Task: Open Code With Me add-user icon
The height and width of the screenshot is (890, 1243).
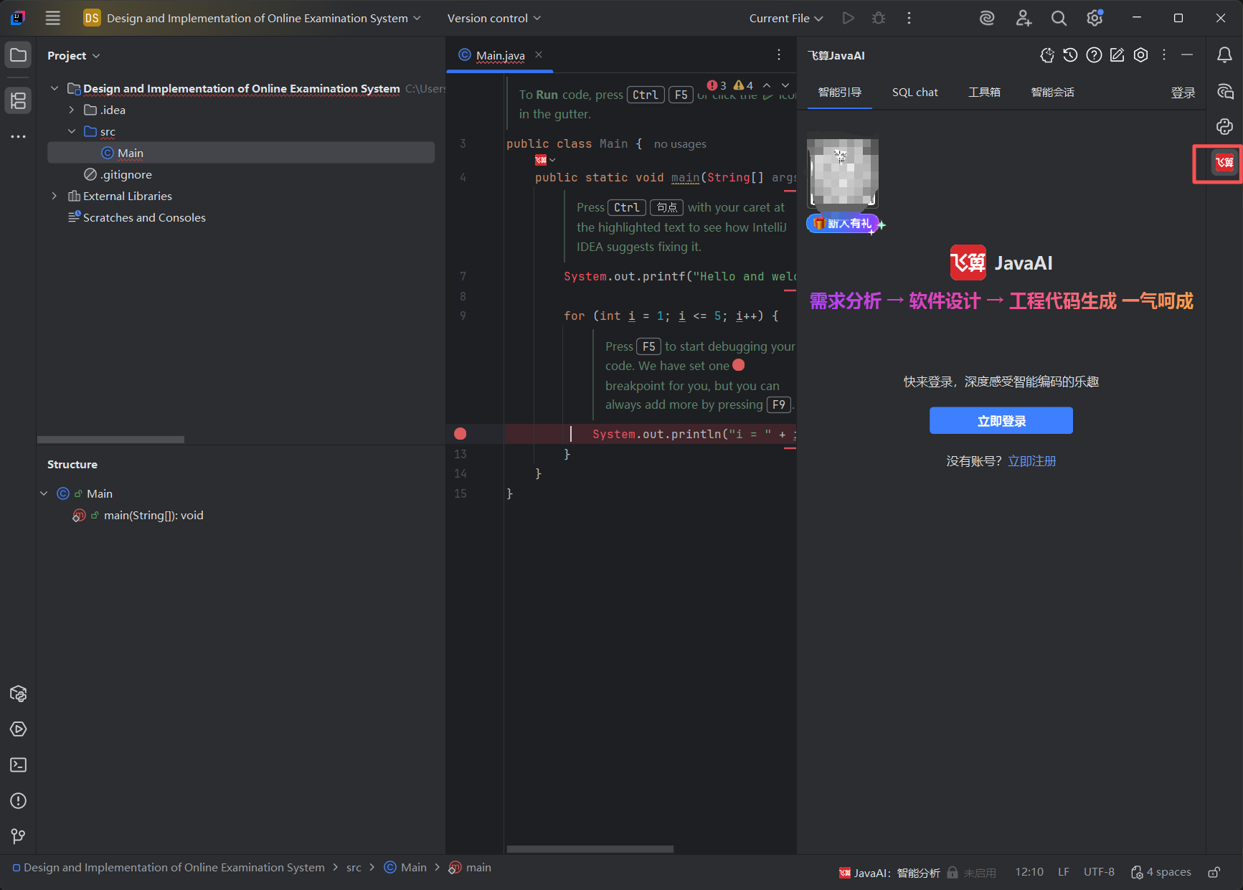Action: pyautogui.click(x=1024, y=18)
